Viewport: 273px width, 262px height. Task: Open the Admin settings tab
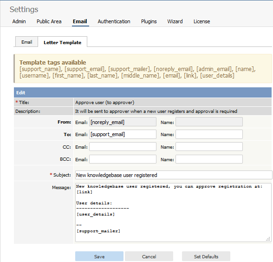[x=19, y=21]
